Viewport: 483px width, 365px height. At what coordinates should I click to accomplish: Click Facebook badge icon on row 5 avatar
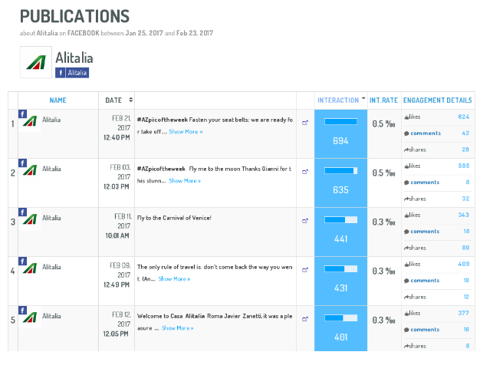point(22,310)
